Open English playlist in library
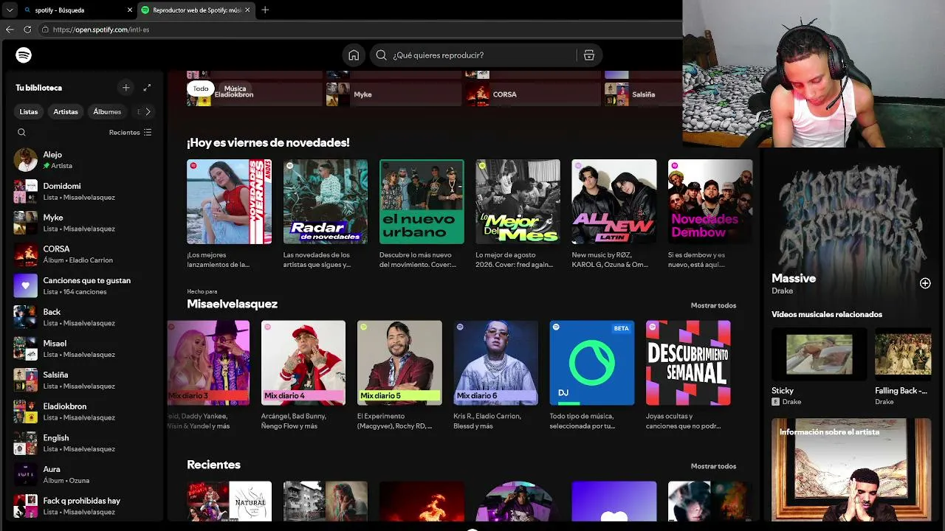 [x=83, y=443]
